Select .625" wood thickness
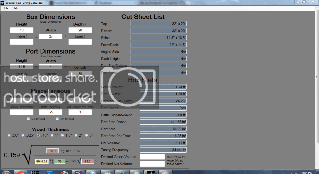Screen dimensions: 319x174 (x=23, y=135)
